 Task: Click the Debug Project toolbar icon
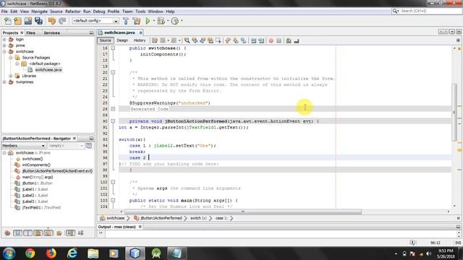point(161,21)
